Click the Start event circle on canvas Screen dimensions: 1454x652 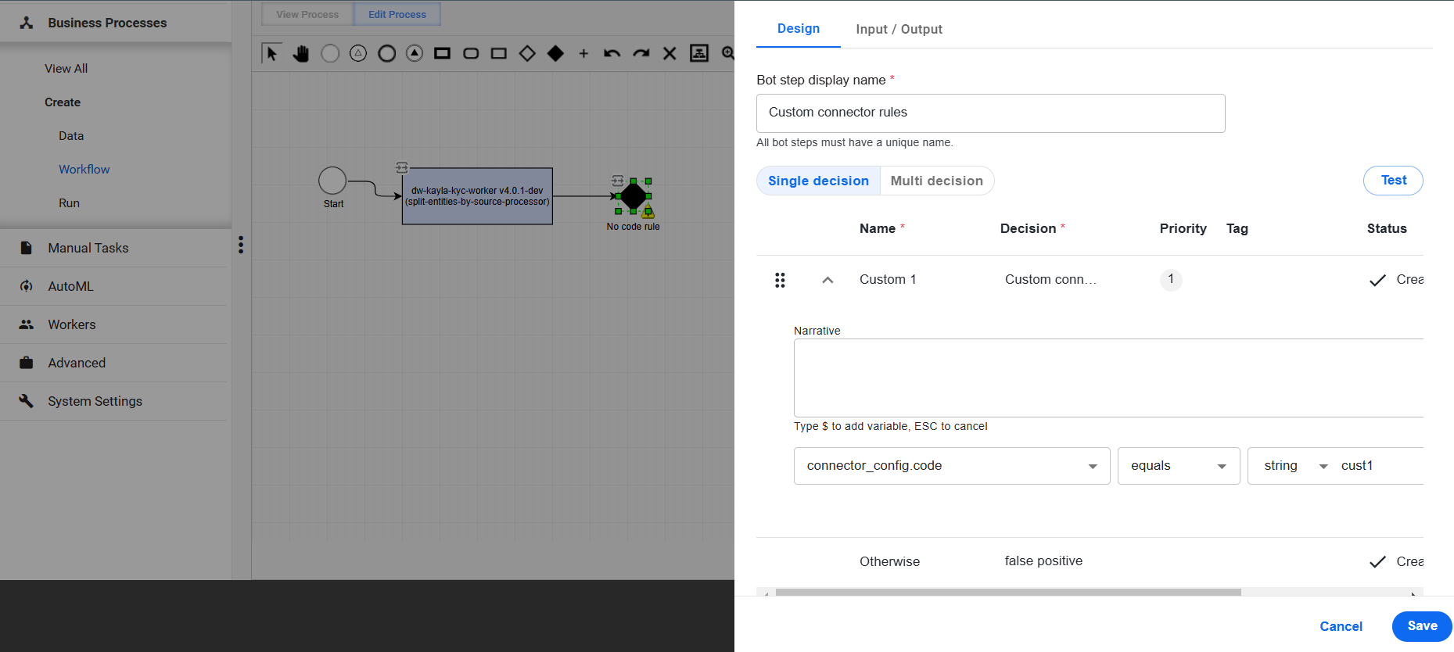pos(332,181)
